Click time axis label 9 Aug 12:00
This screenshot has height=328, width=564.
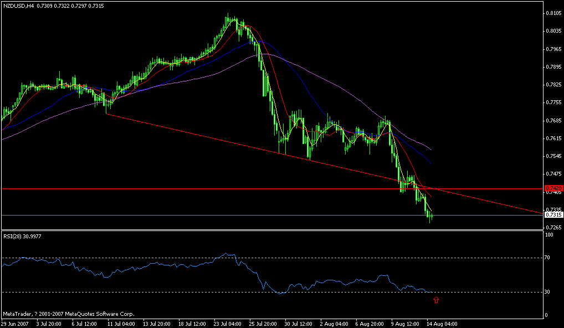(405, 324)
